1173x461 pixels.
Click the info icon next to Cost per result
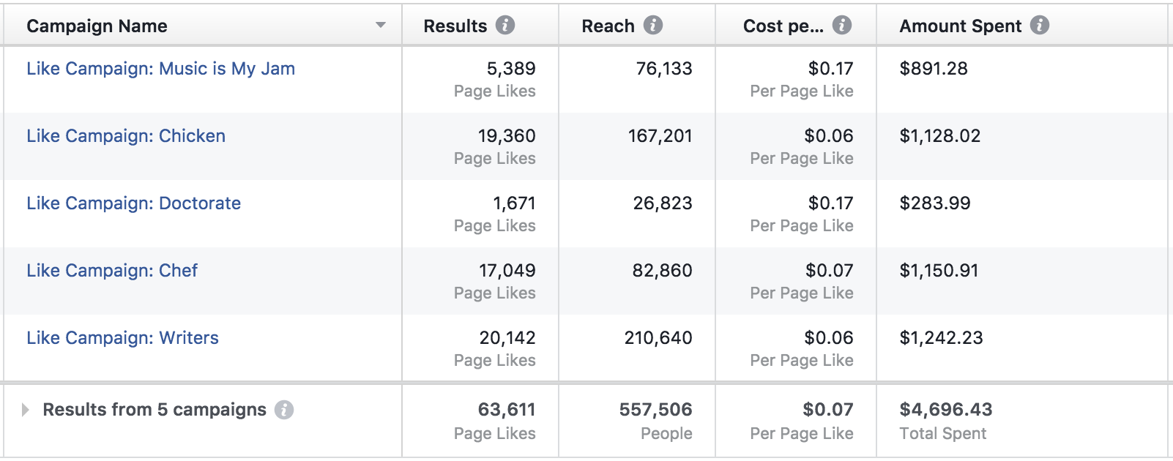click(842, 26)
